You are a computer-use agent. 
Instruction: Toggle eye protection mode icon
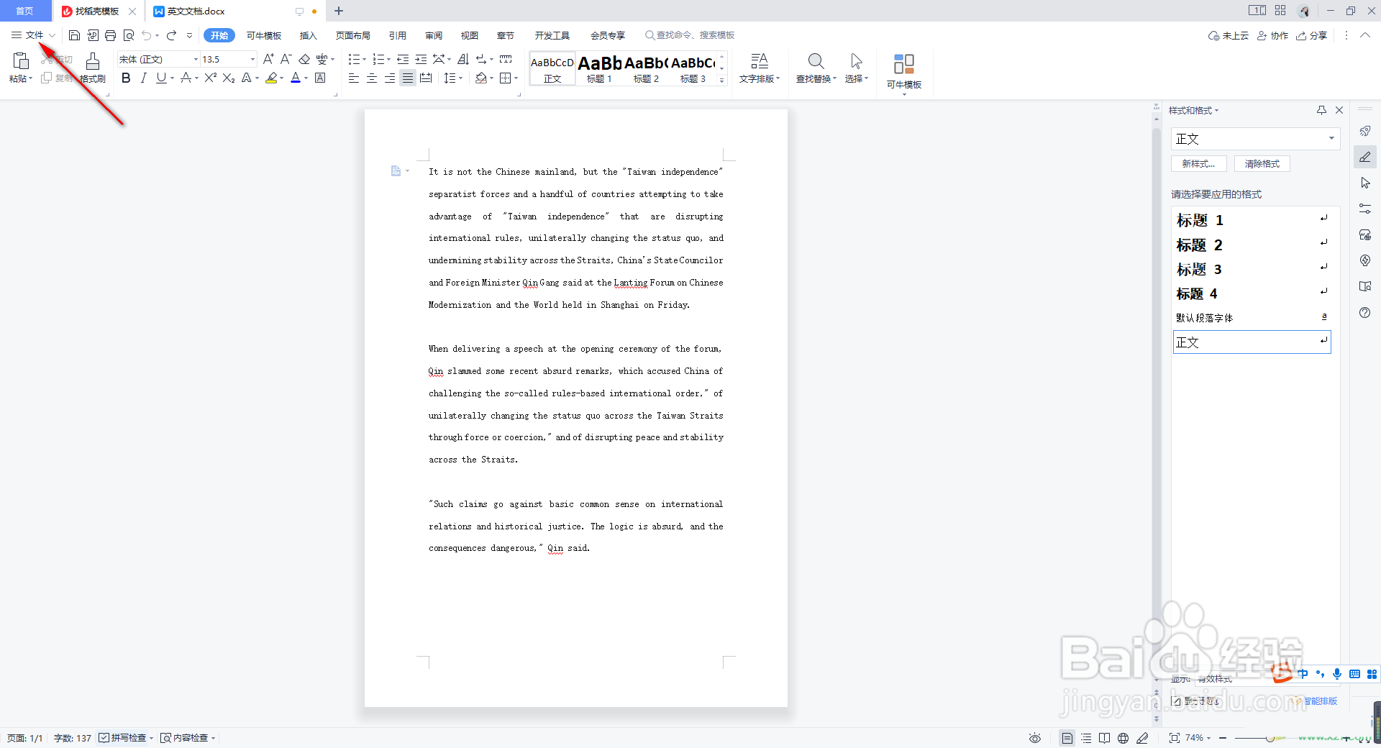(x=1034, y=738)
